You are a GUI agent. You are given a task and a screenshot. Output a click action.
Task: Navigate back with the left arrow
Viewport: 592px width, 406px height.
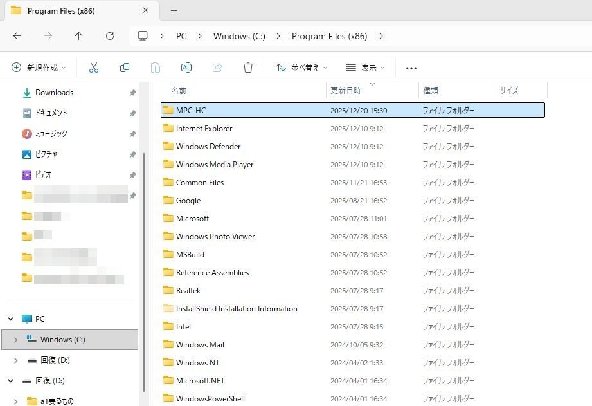tap(17, 36)
